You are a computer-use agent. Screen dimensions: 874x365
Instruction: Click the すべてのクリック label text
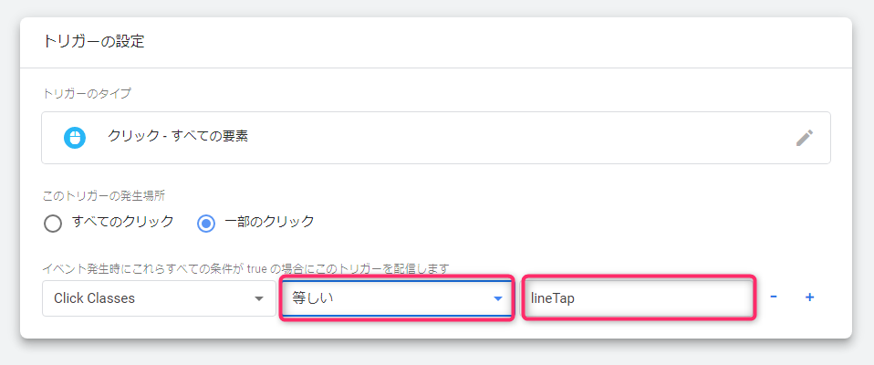[123, 221]
